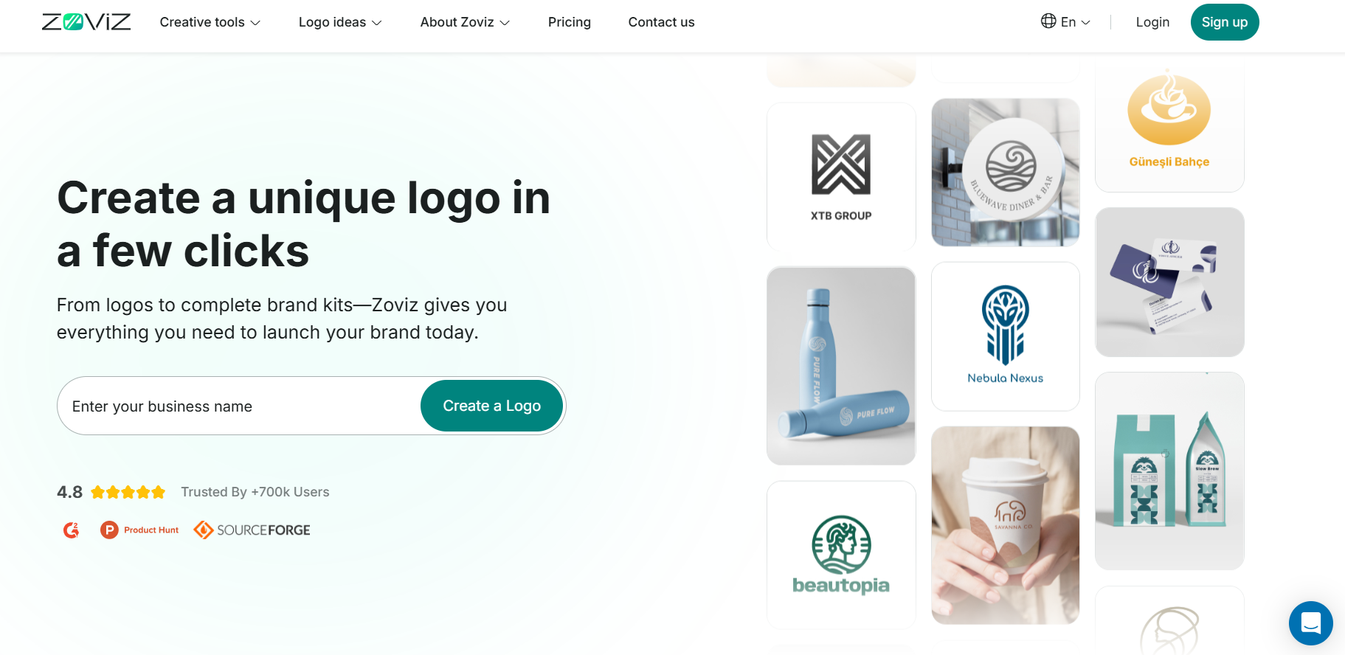Open the chat support bubble icon
This screenshot has height=655, width=1345.
[1310, 623]
